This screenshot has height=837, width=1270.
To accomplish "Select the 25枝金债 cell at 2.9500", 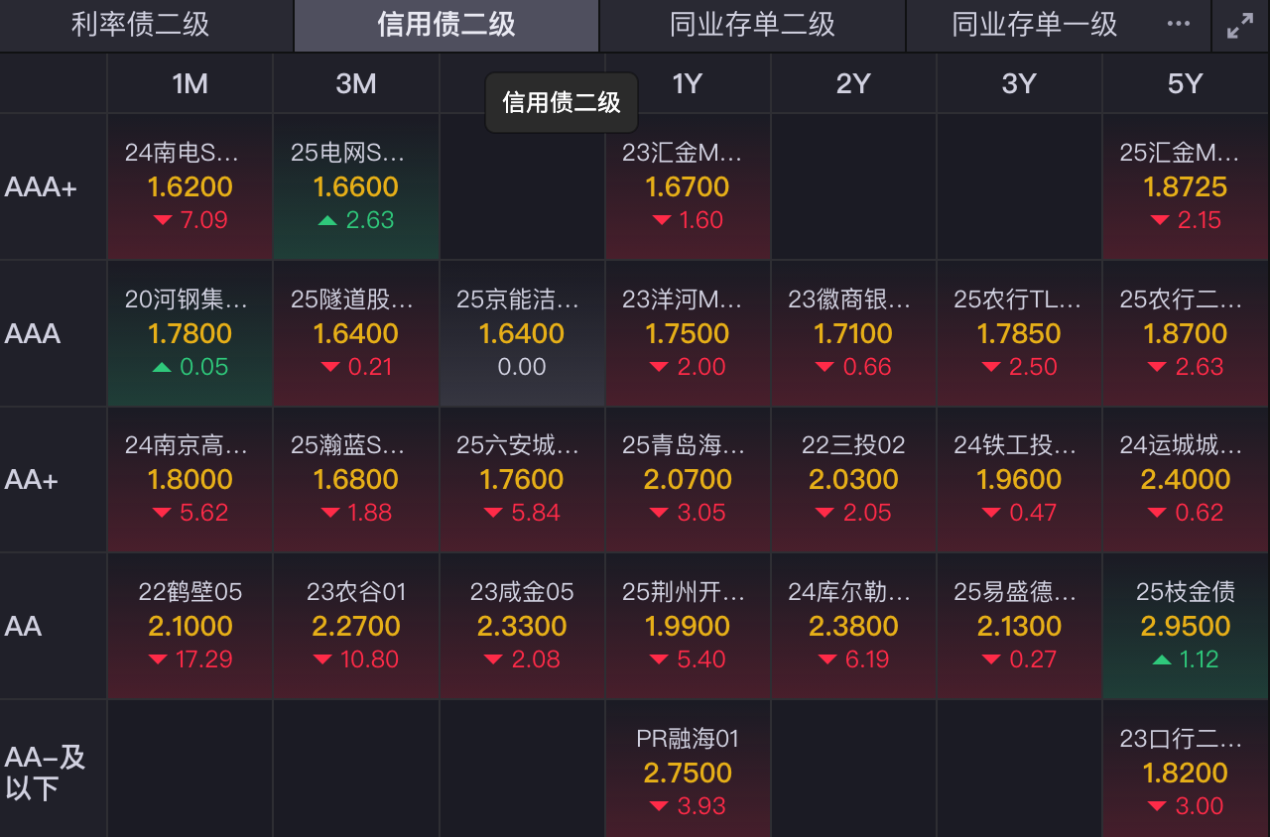I will [x=1185, y=626].
